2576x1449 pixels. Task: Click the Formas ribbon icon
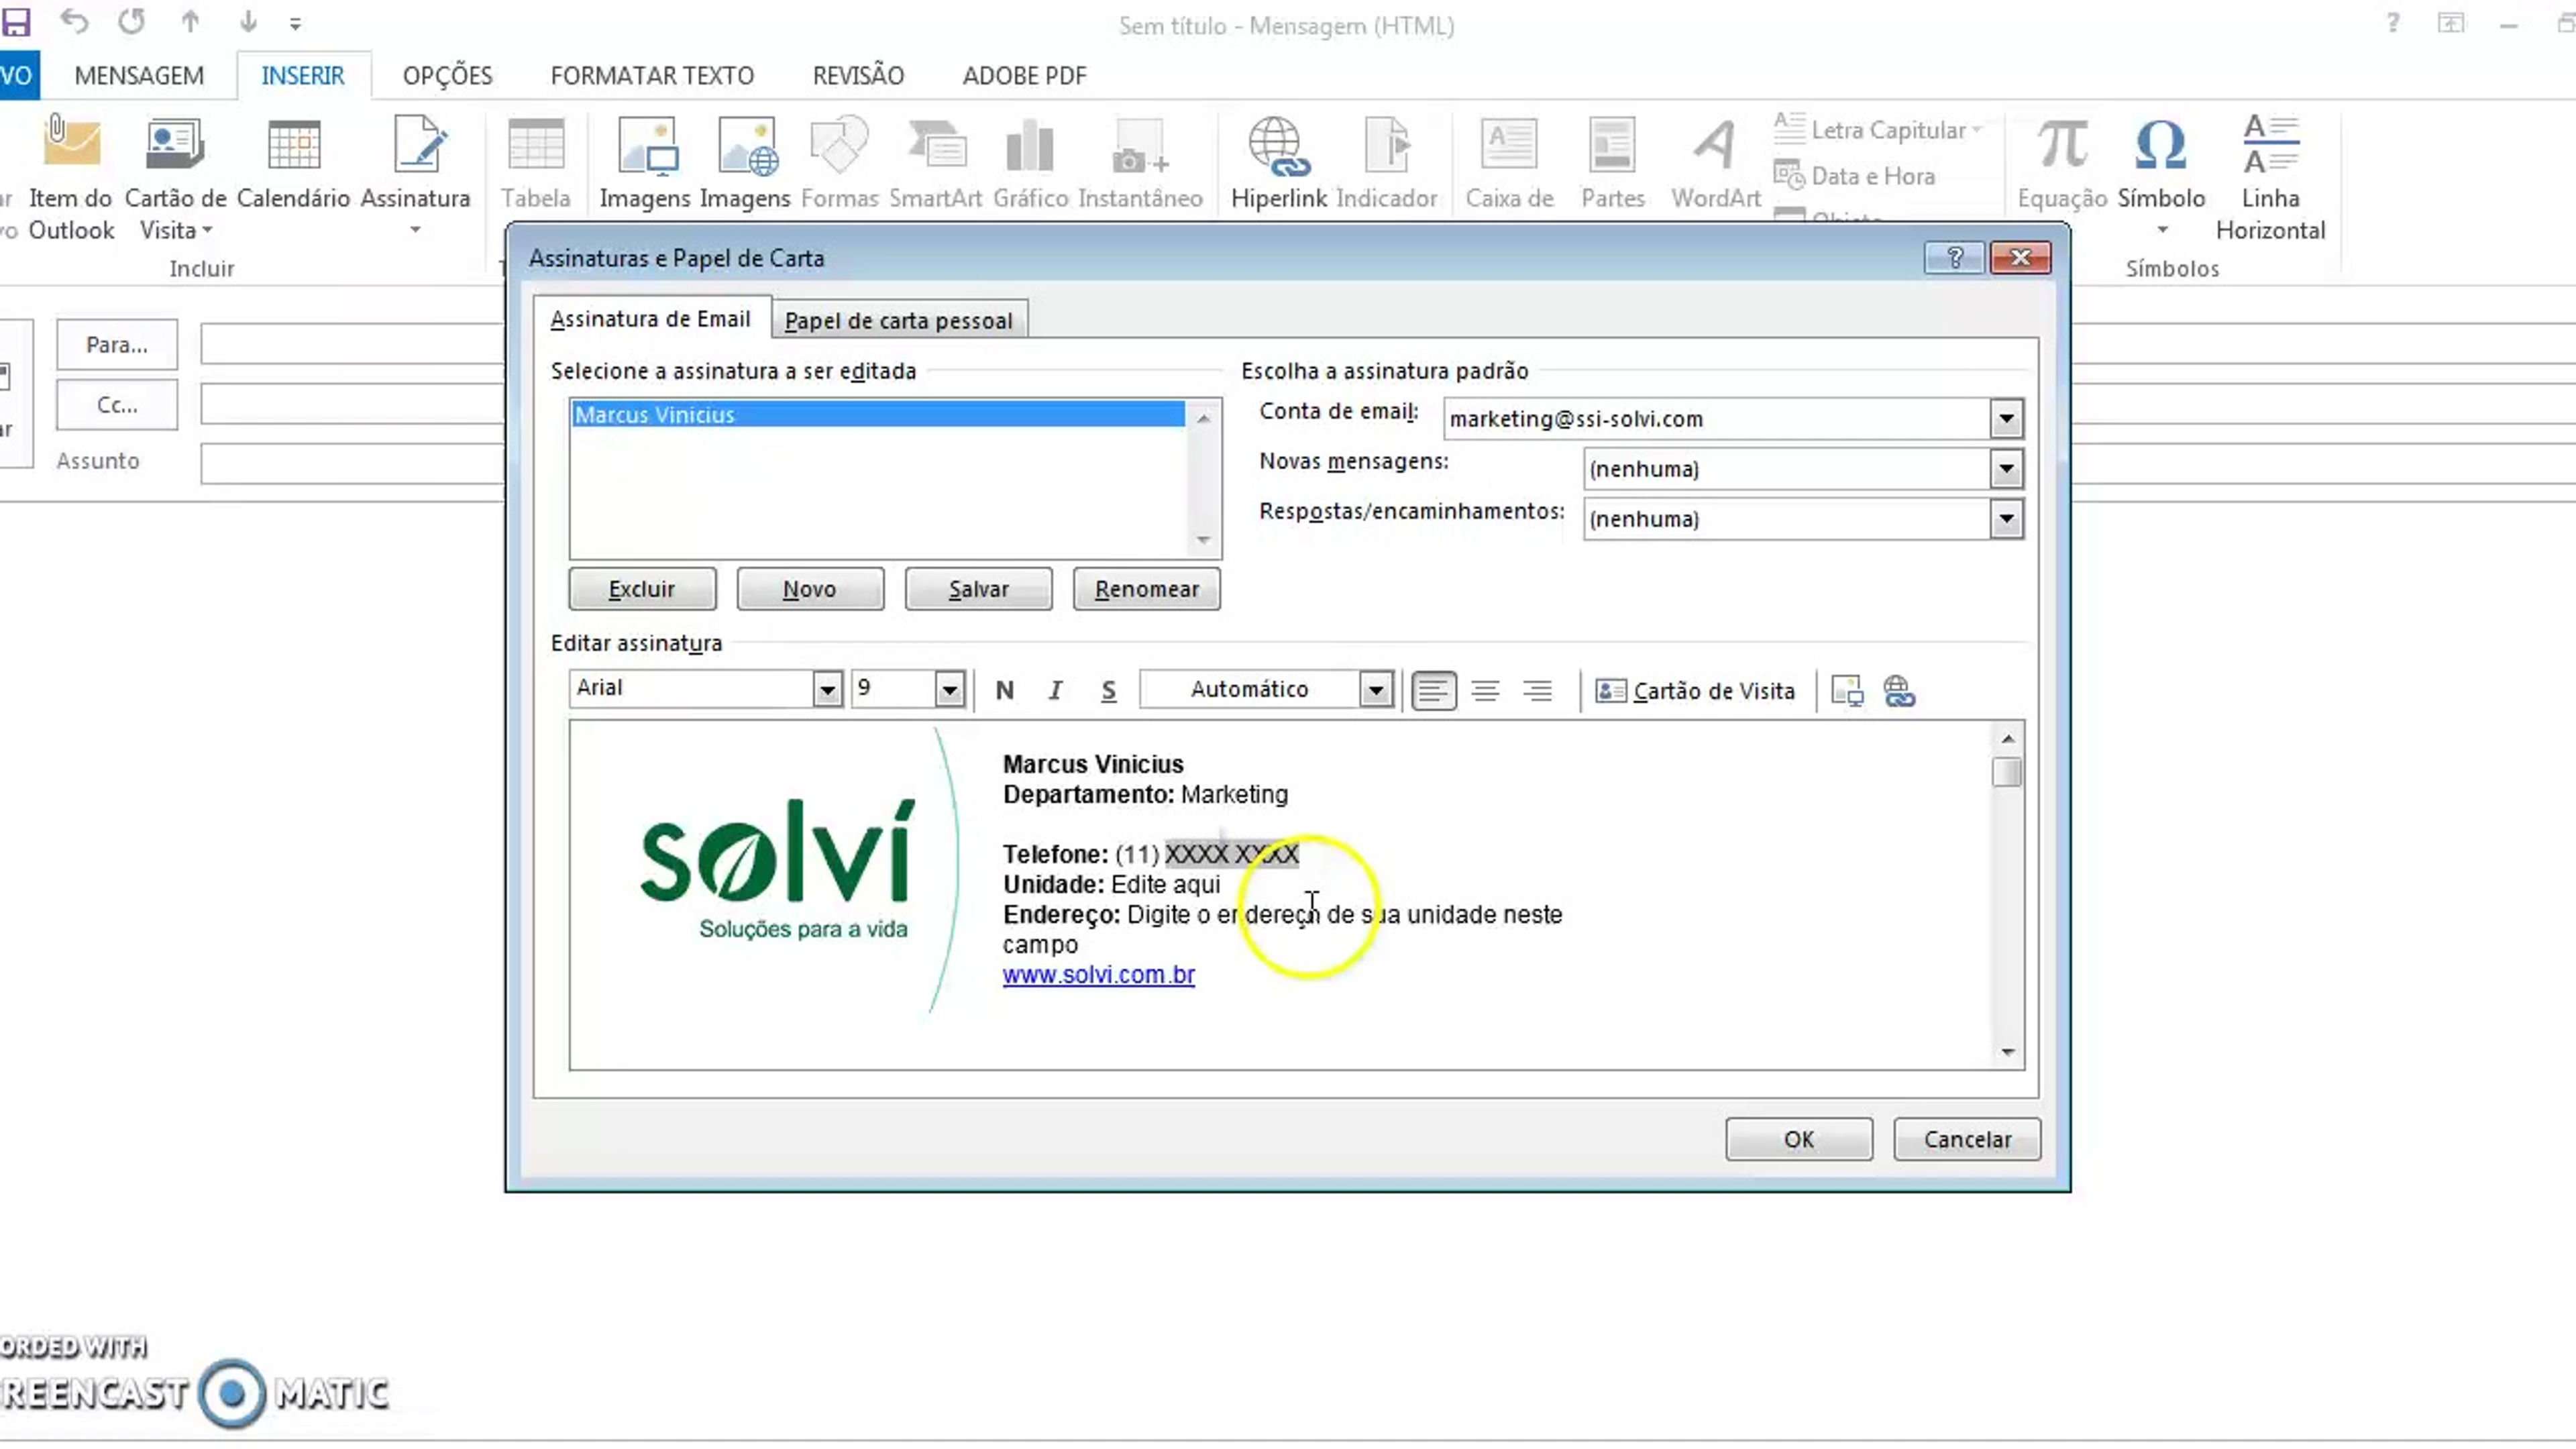pos(839,164)
